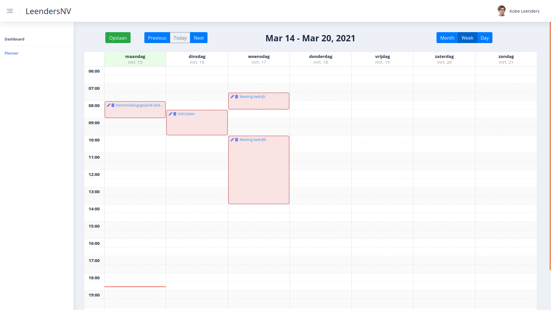Edit Meeting bedrijfc with pencil icon

coord(232,97)
